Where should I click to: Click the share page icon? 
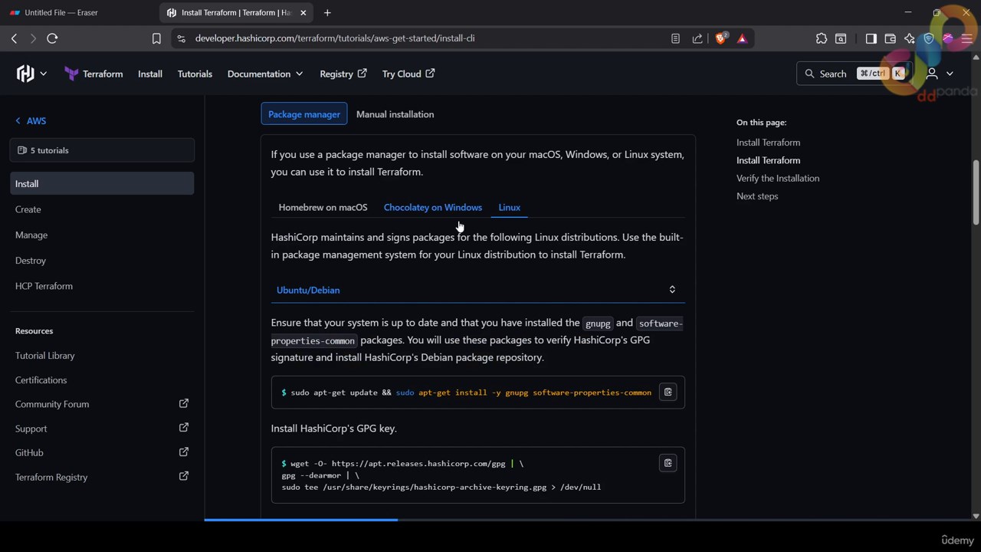click(x=697, y=38)
